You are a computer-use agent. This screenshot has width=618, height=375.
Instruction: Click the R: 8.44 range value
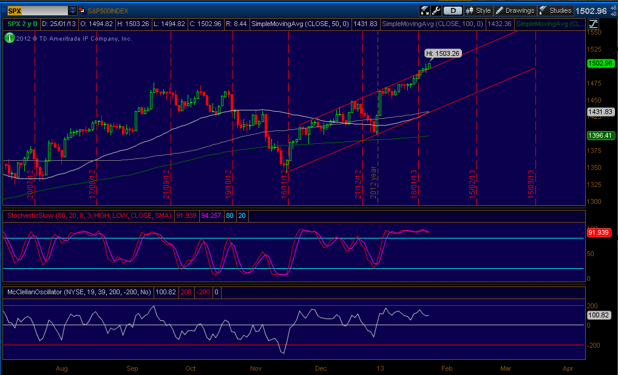pos(236,24)
